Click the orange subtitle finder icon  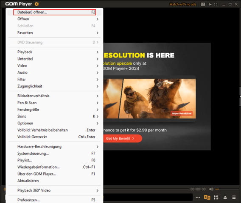207,198
